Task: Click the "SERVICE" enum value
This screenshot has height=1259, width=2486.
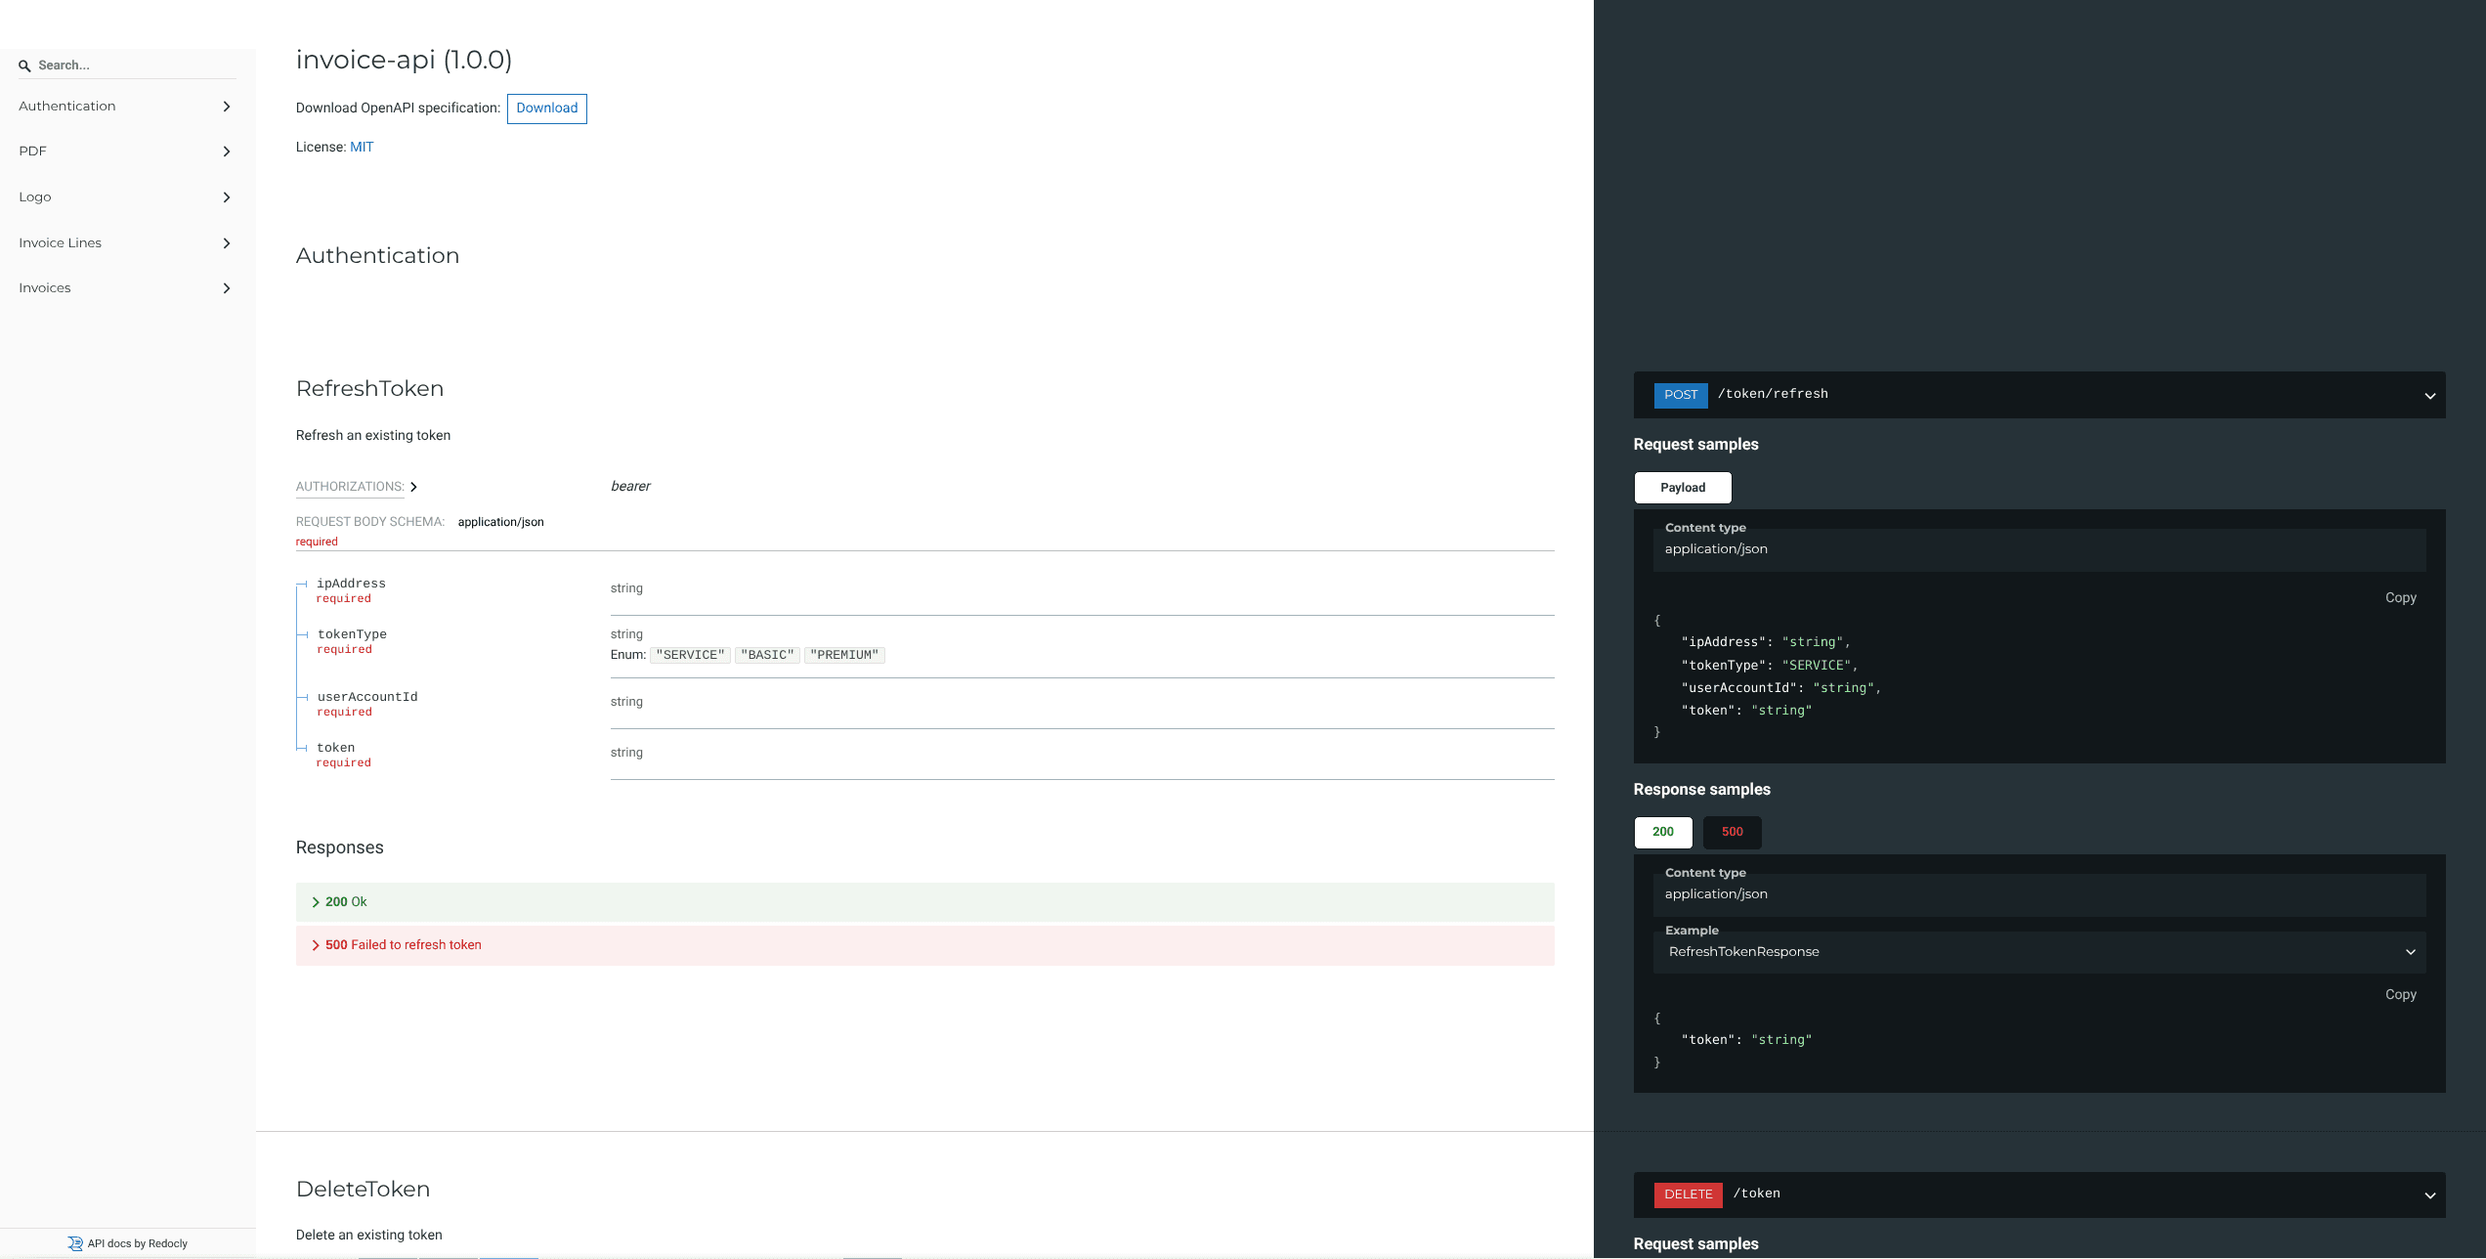Action: 690,655
